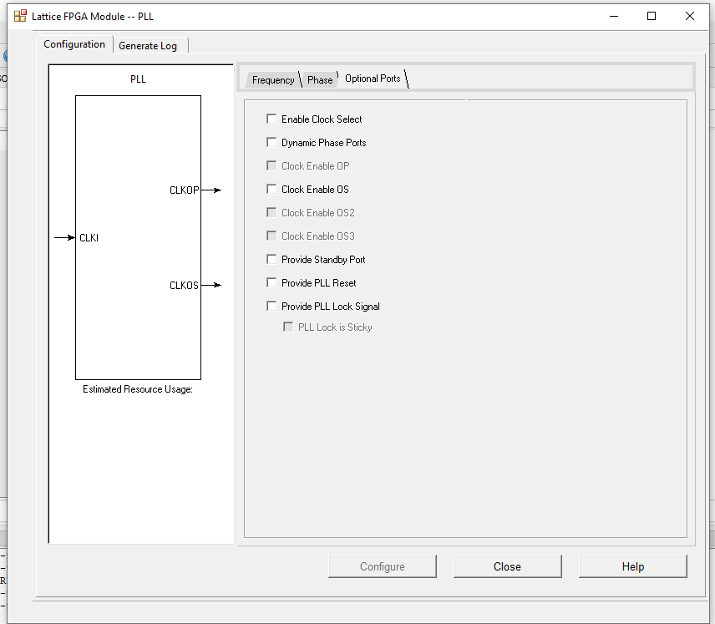Minimize the Lattice FPGA Module window

click(x=614, y=17)
